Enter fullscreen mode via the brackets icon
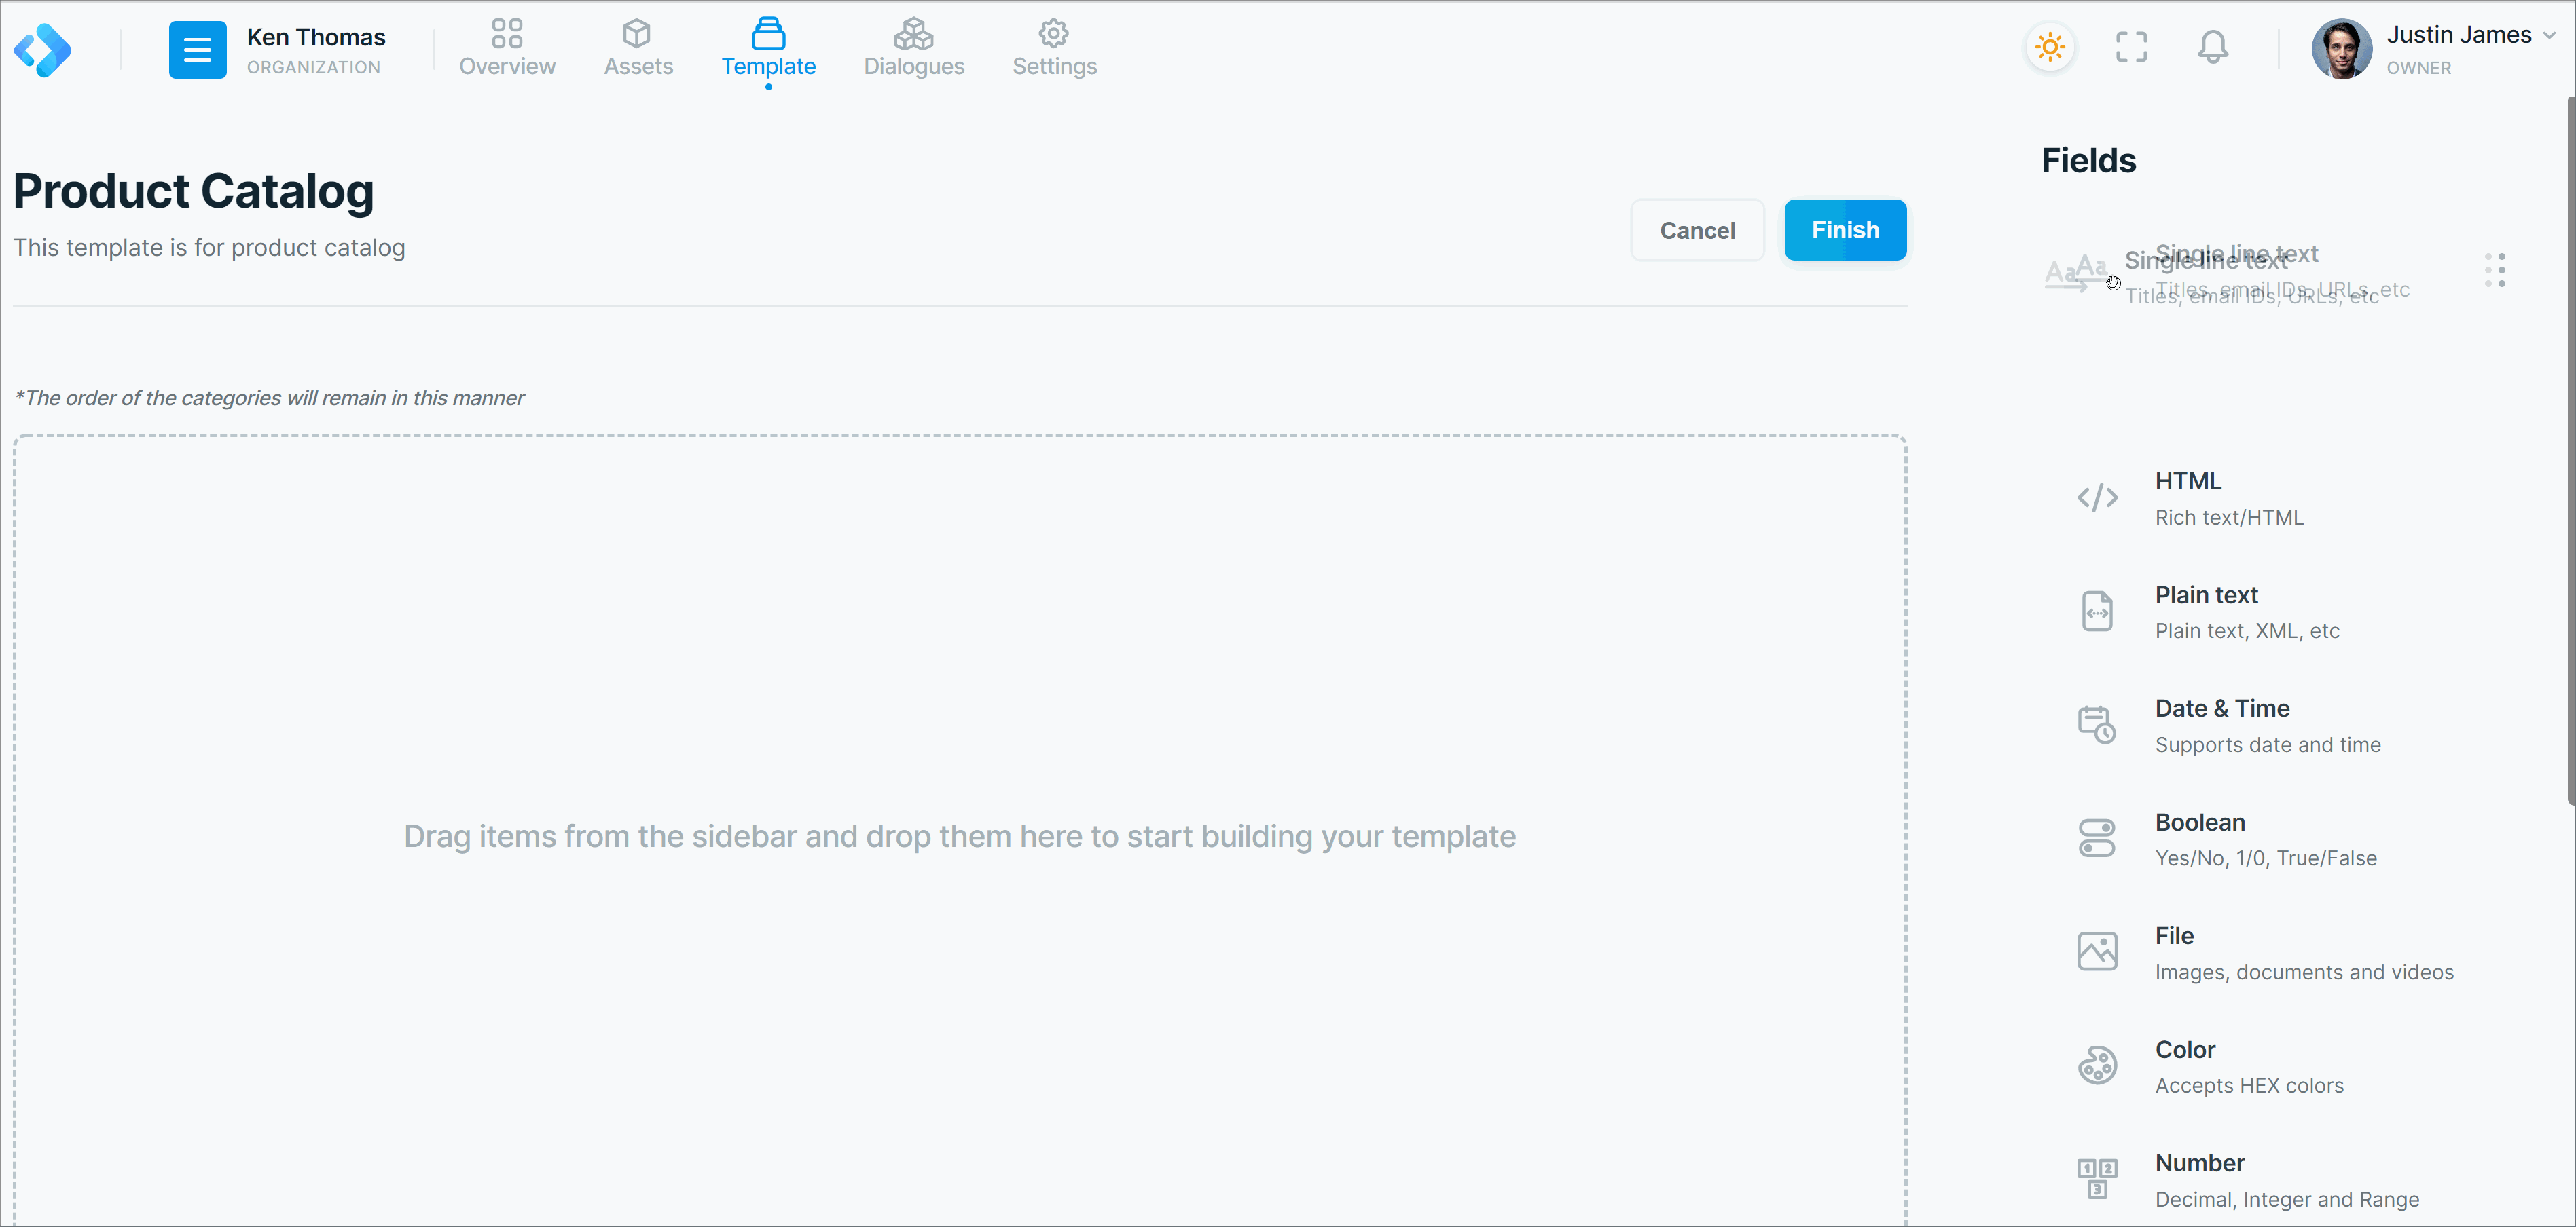The image size is (2576, 1227). pyautogui.click(x=2131, y=47)
